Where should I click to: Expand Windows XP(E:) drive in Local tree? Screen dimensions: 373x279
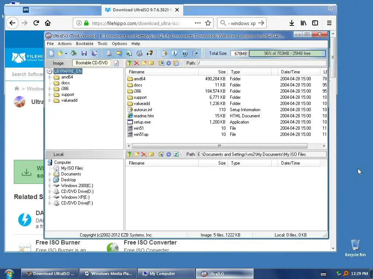point(50,197)
